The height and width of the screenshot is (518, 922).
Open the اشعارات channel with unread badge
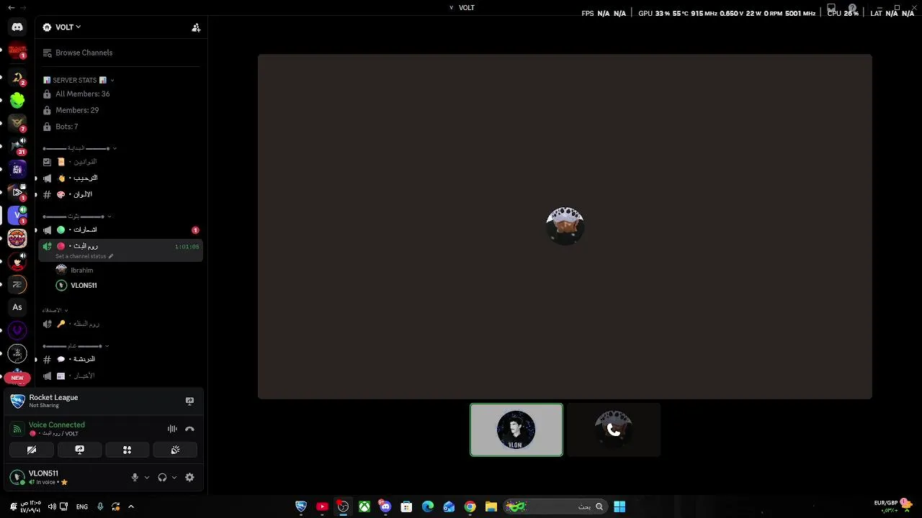point(120,230)
